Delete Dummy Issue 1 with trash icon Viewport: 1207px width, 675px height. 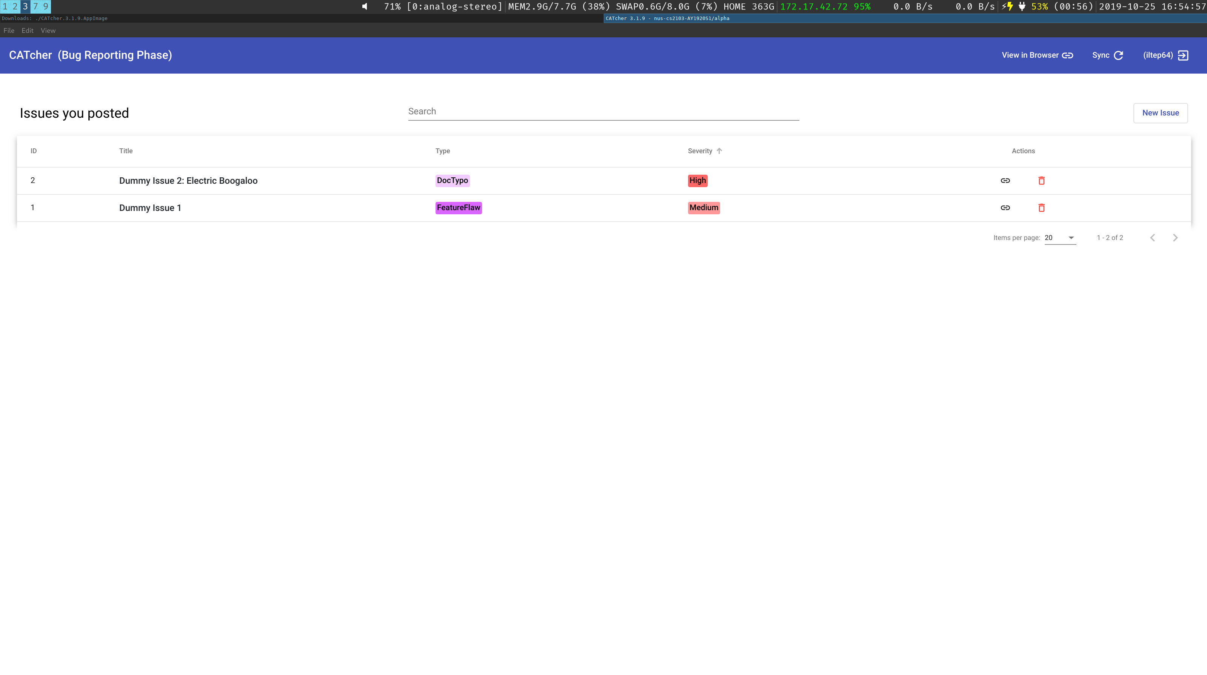[x=1041, y=208]
